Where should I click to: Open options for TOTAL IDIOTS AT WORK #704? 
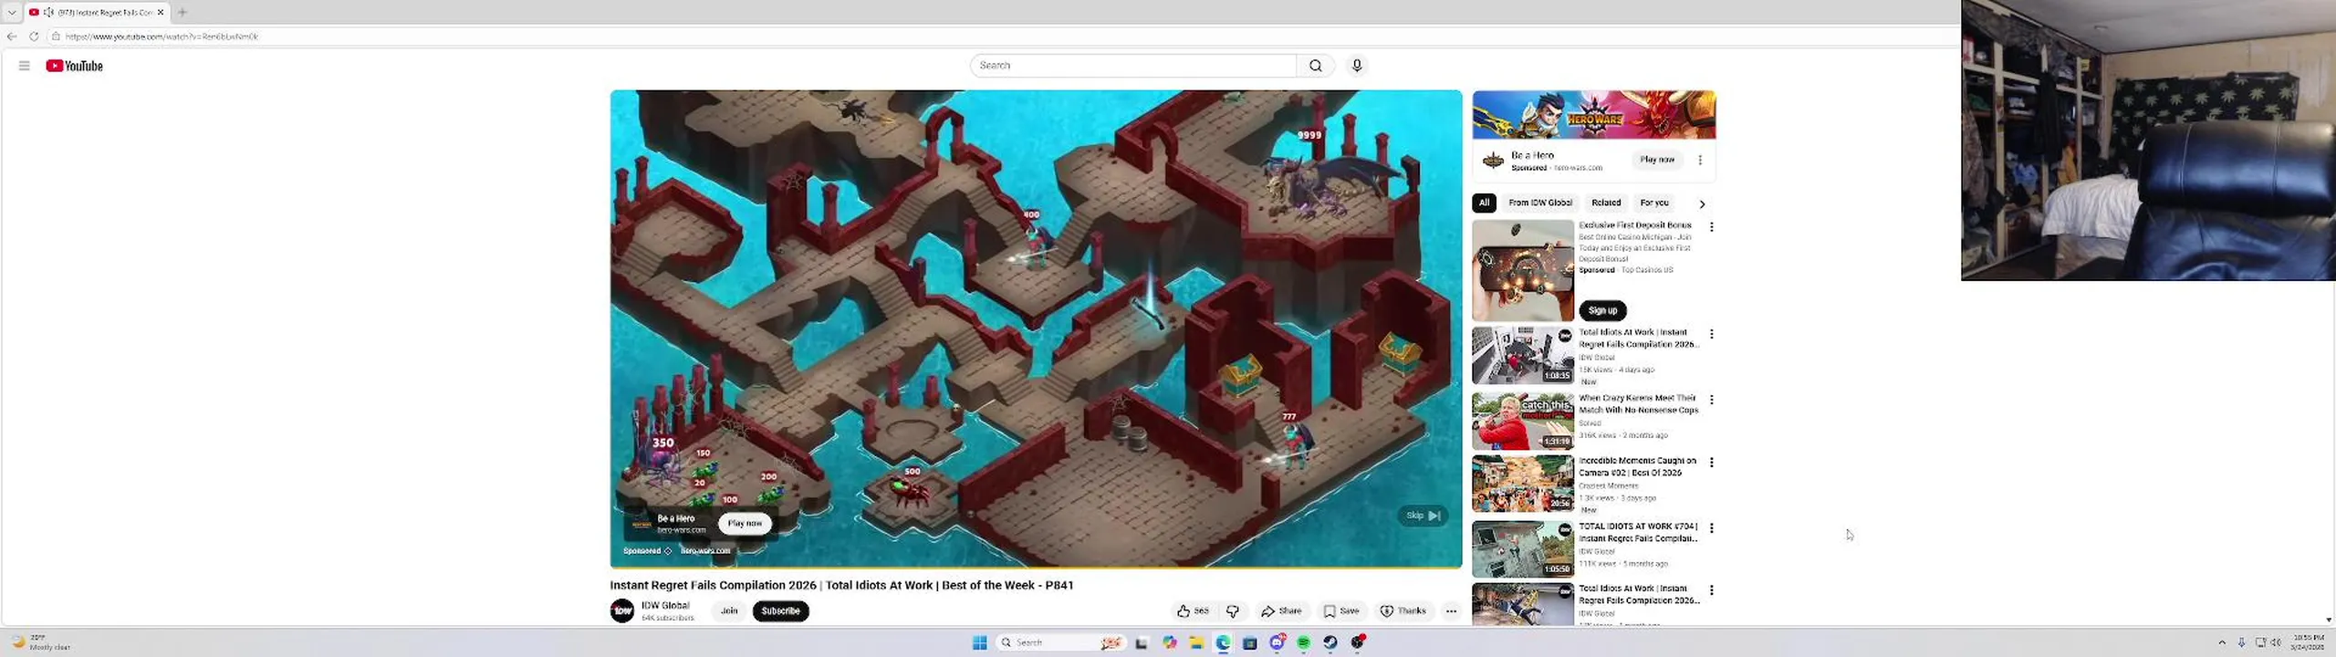point(1711,528)
